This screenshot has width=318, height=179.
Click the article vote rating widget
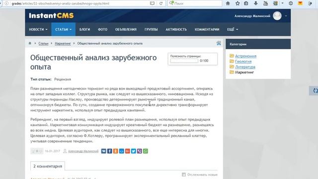click(x=37, y=151)
